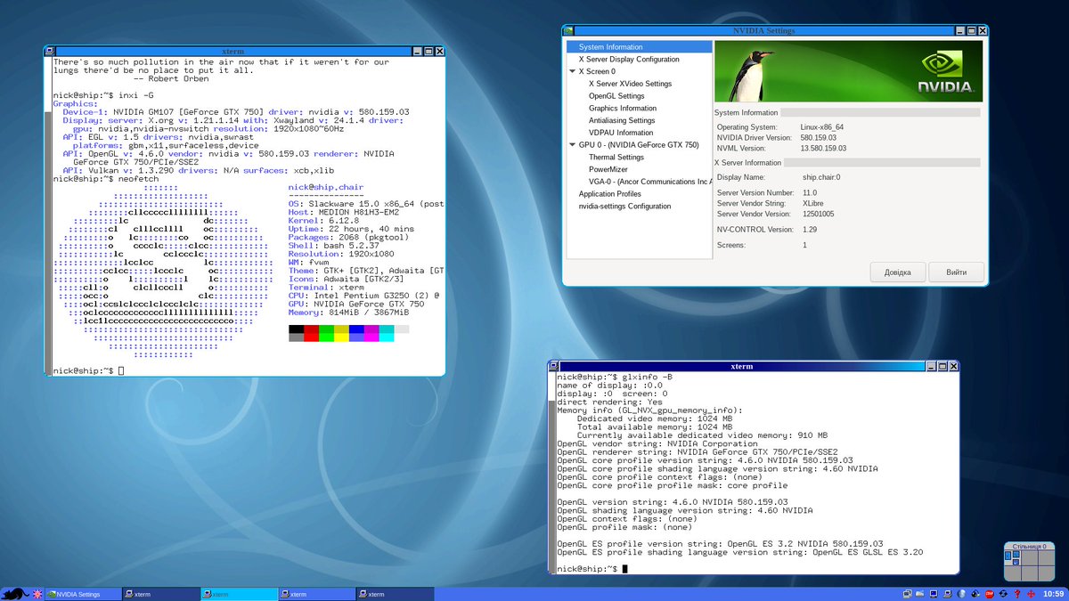Viewport: 1069px width, 601px height.
Task: Click the 'inxi -G' command in the xterm
Action: pos(136,95)
